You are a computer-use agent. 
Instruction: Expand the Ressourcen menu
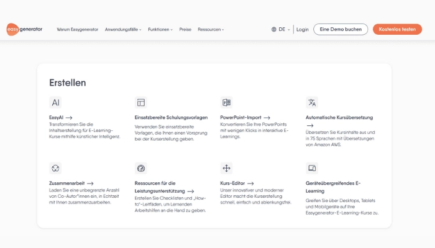[211, 29]
